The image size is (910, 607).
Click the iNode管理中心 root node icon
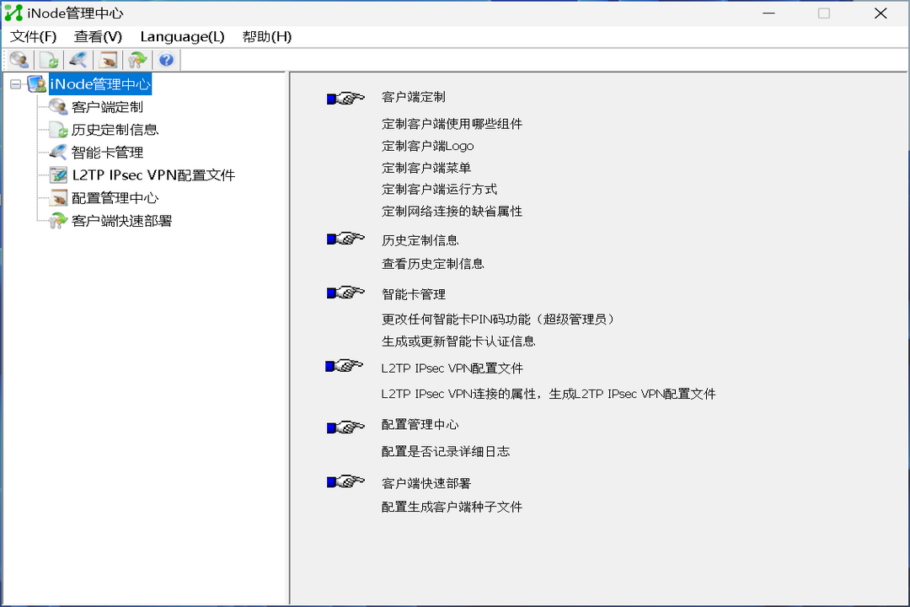tap(35, 84)
